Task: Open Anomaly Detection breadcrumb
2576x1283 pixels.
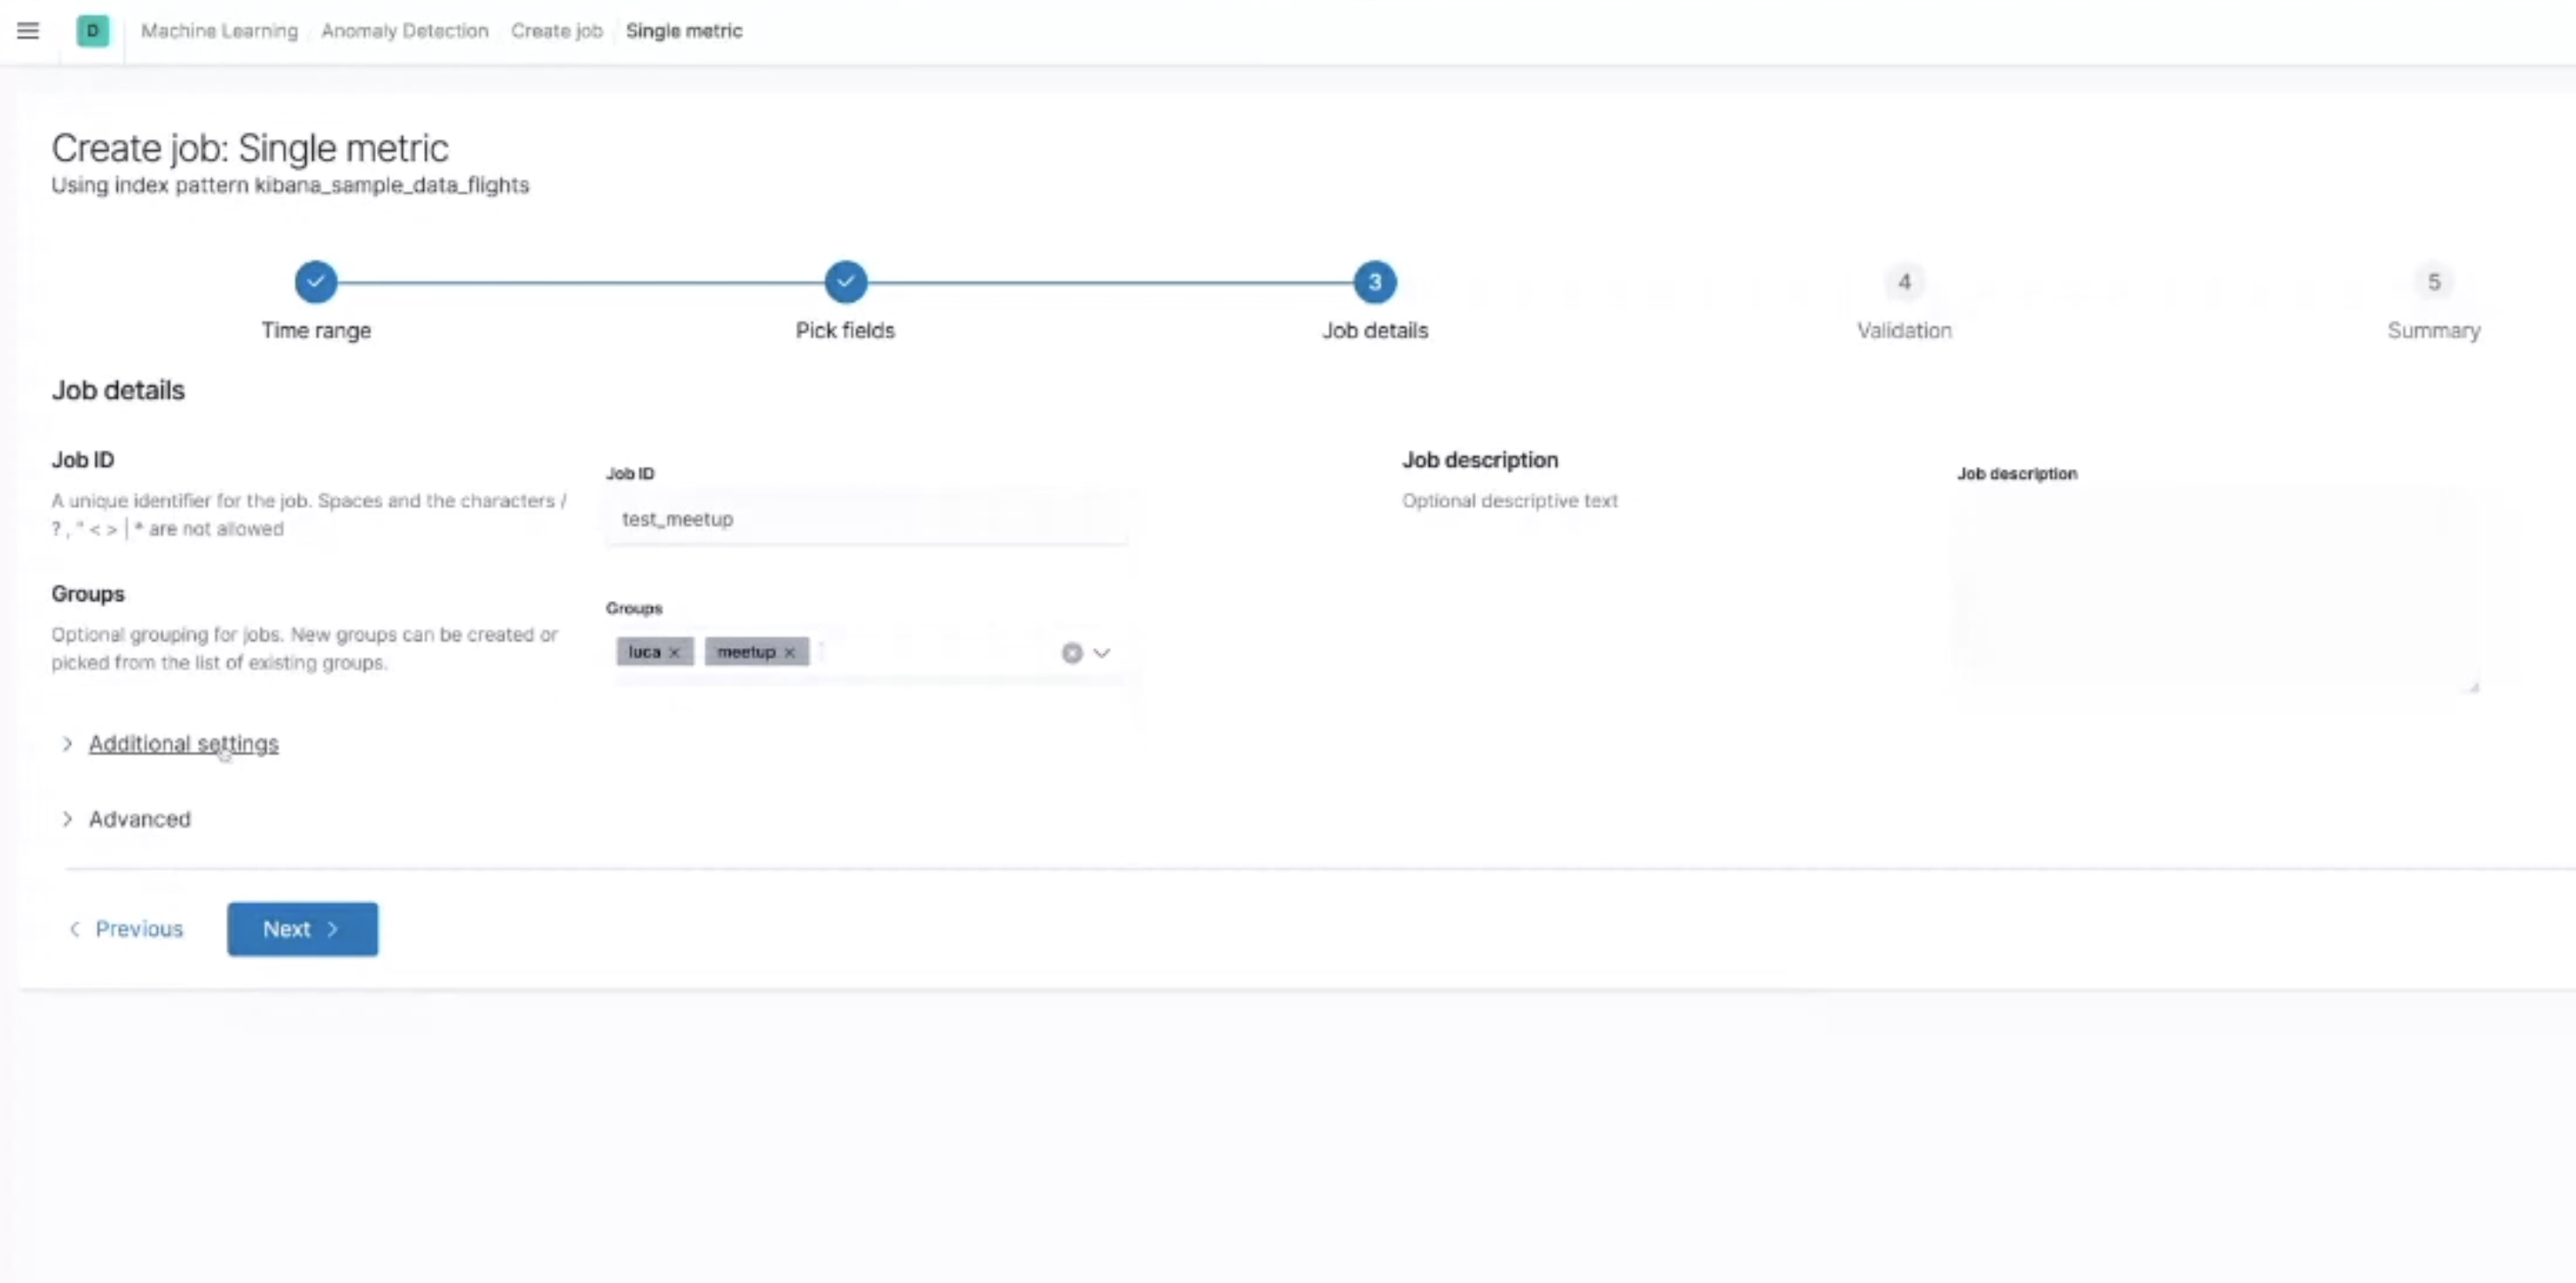Action: pos(404,31)
